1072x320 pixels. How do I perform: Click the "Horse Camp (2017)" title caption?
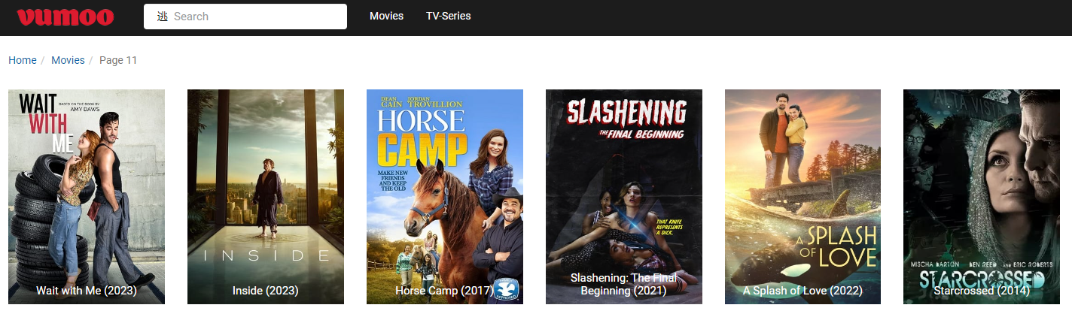coord(445,291)
